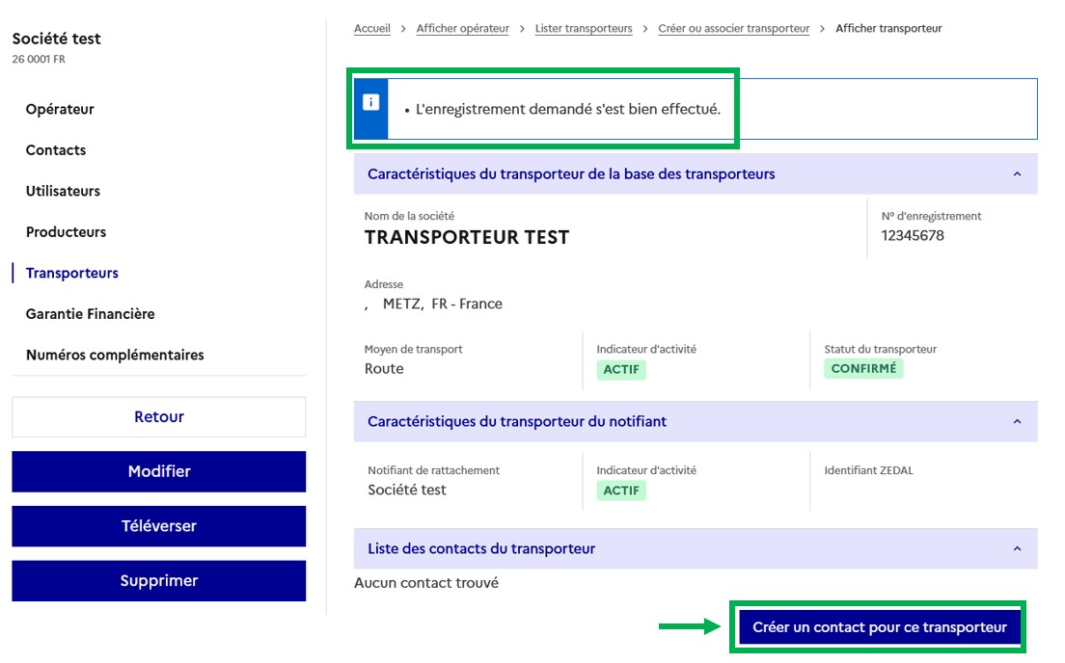Click the Modifier button
1065x663 pixels.
coord(159,471)
